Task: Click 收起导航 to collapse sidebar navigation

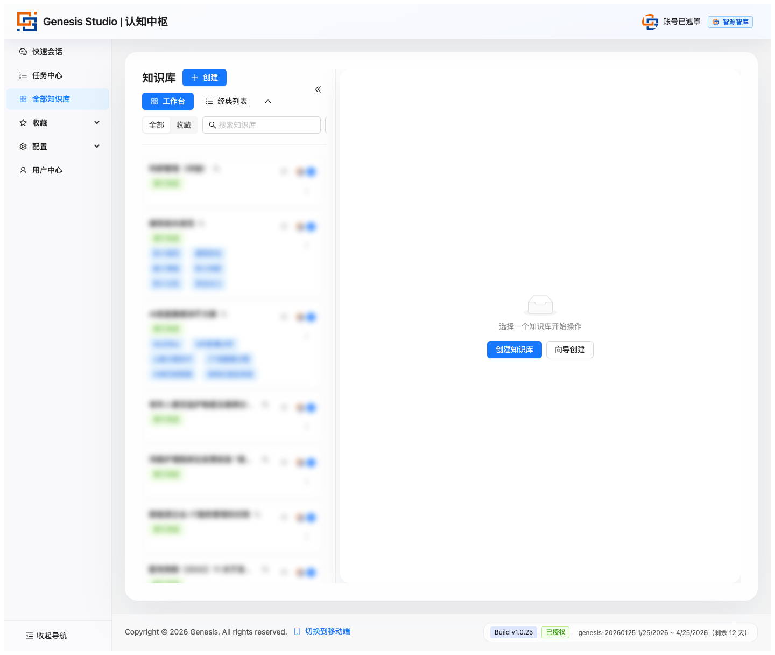Action: 46,636
